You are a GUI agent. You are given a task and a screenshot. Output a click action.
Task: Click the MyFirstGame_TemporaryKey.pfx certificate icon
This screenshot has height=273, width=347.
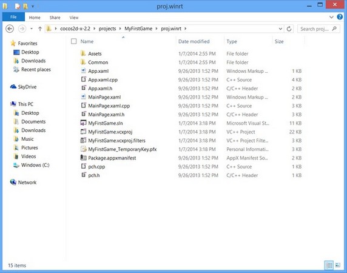83,149
